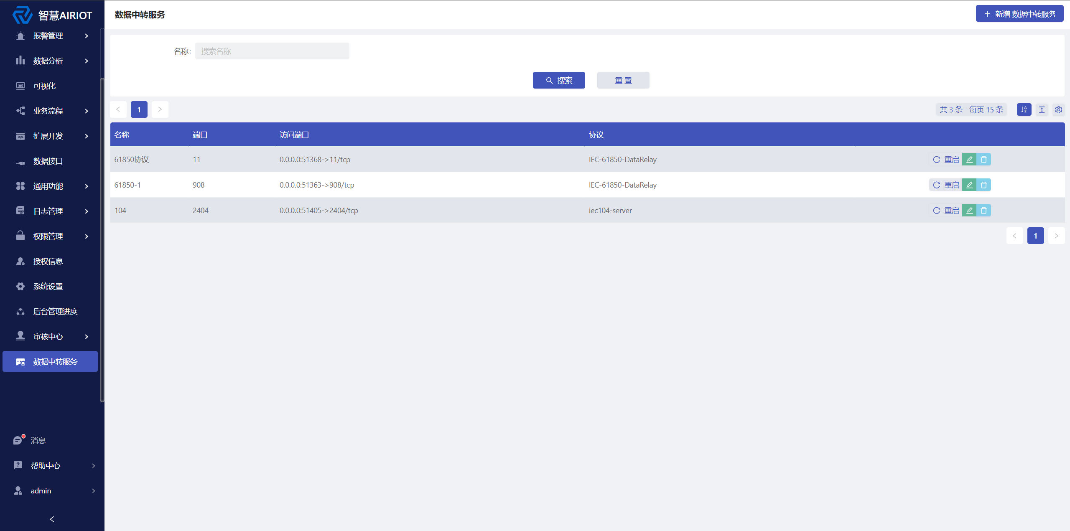
Task: Focus the 搜索名称 name input field
Action: point(272,51)
